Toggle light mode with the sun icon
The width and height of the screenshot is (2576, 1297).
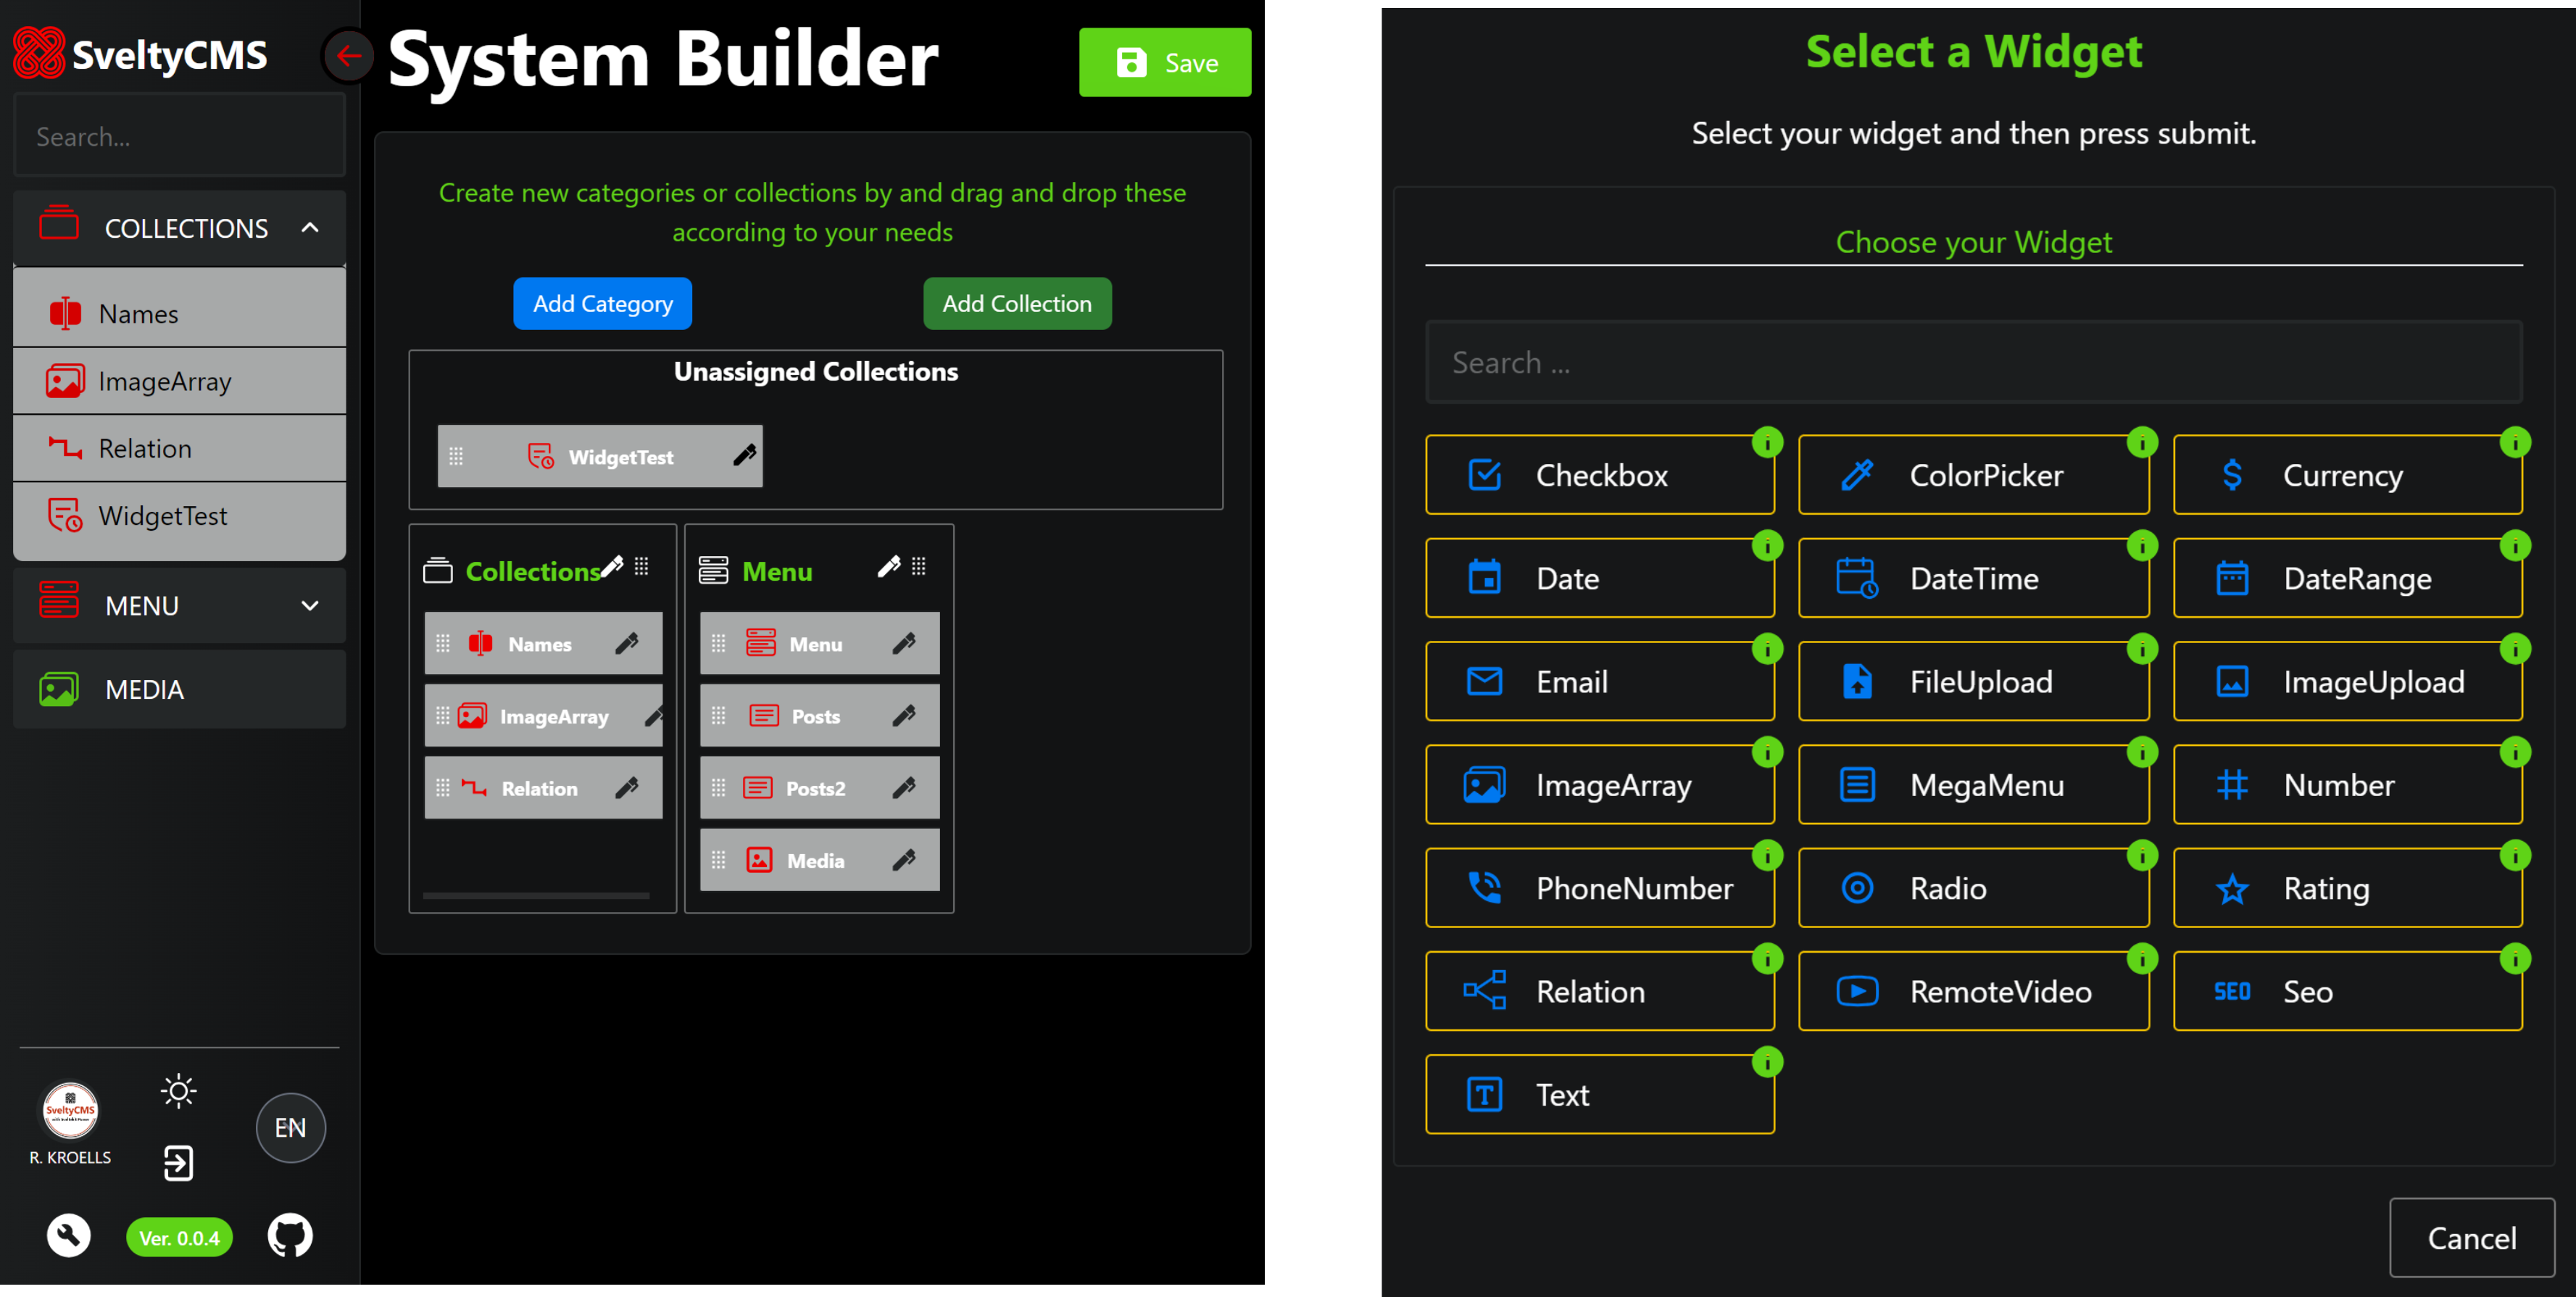click(178, 1091)
